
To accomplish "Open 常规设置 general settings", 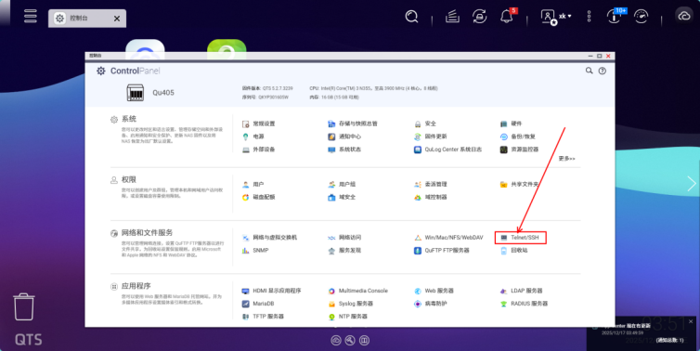I will [x=258, y=123].
